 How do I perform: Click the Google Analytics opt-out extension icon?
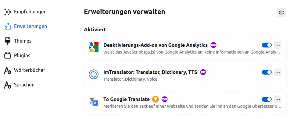(x=93, y=47)
